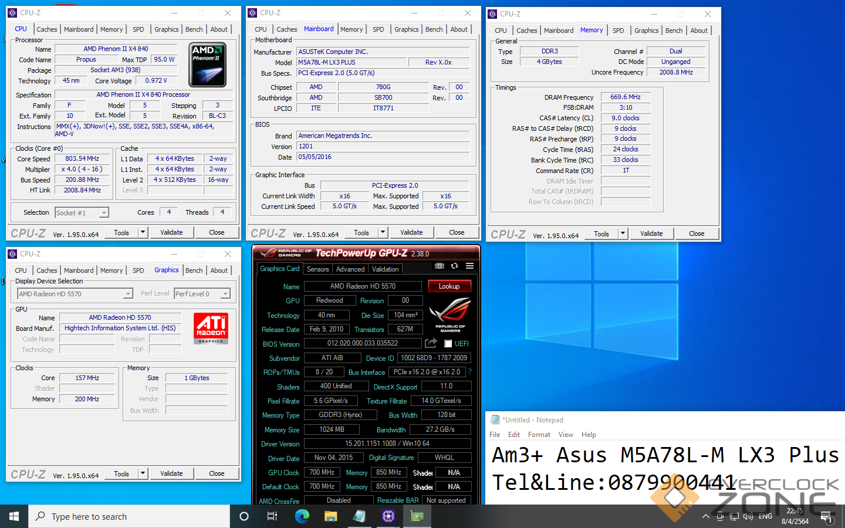The height and width of the screenshot is (528, 845).
Task: Click the GPU-Z refresh icon
Action: point(454,266)
